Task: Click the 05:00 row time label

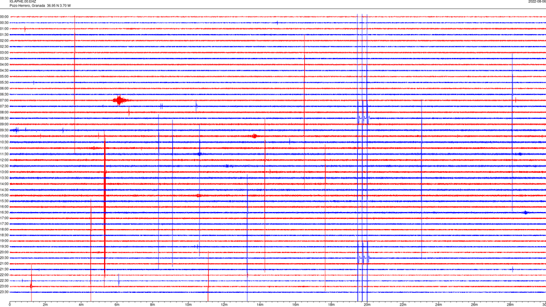Action: (4, 77)
